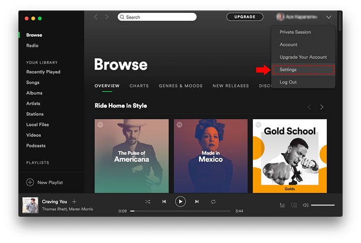Open the Genres & Moods tab

point(180,86)
